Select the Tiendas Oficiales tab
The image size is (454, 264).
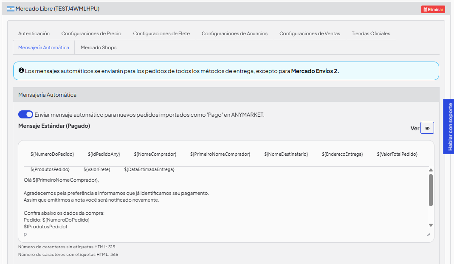pos(371,34)
